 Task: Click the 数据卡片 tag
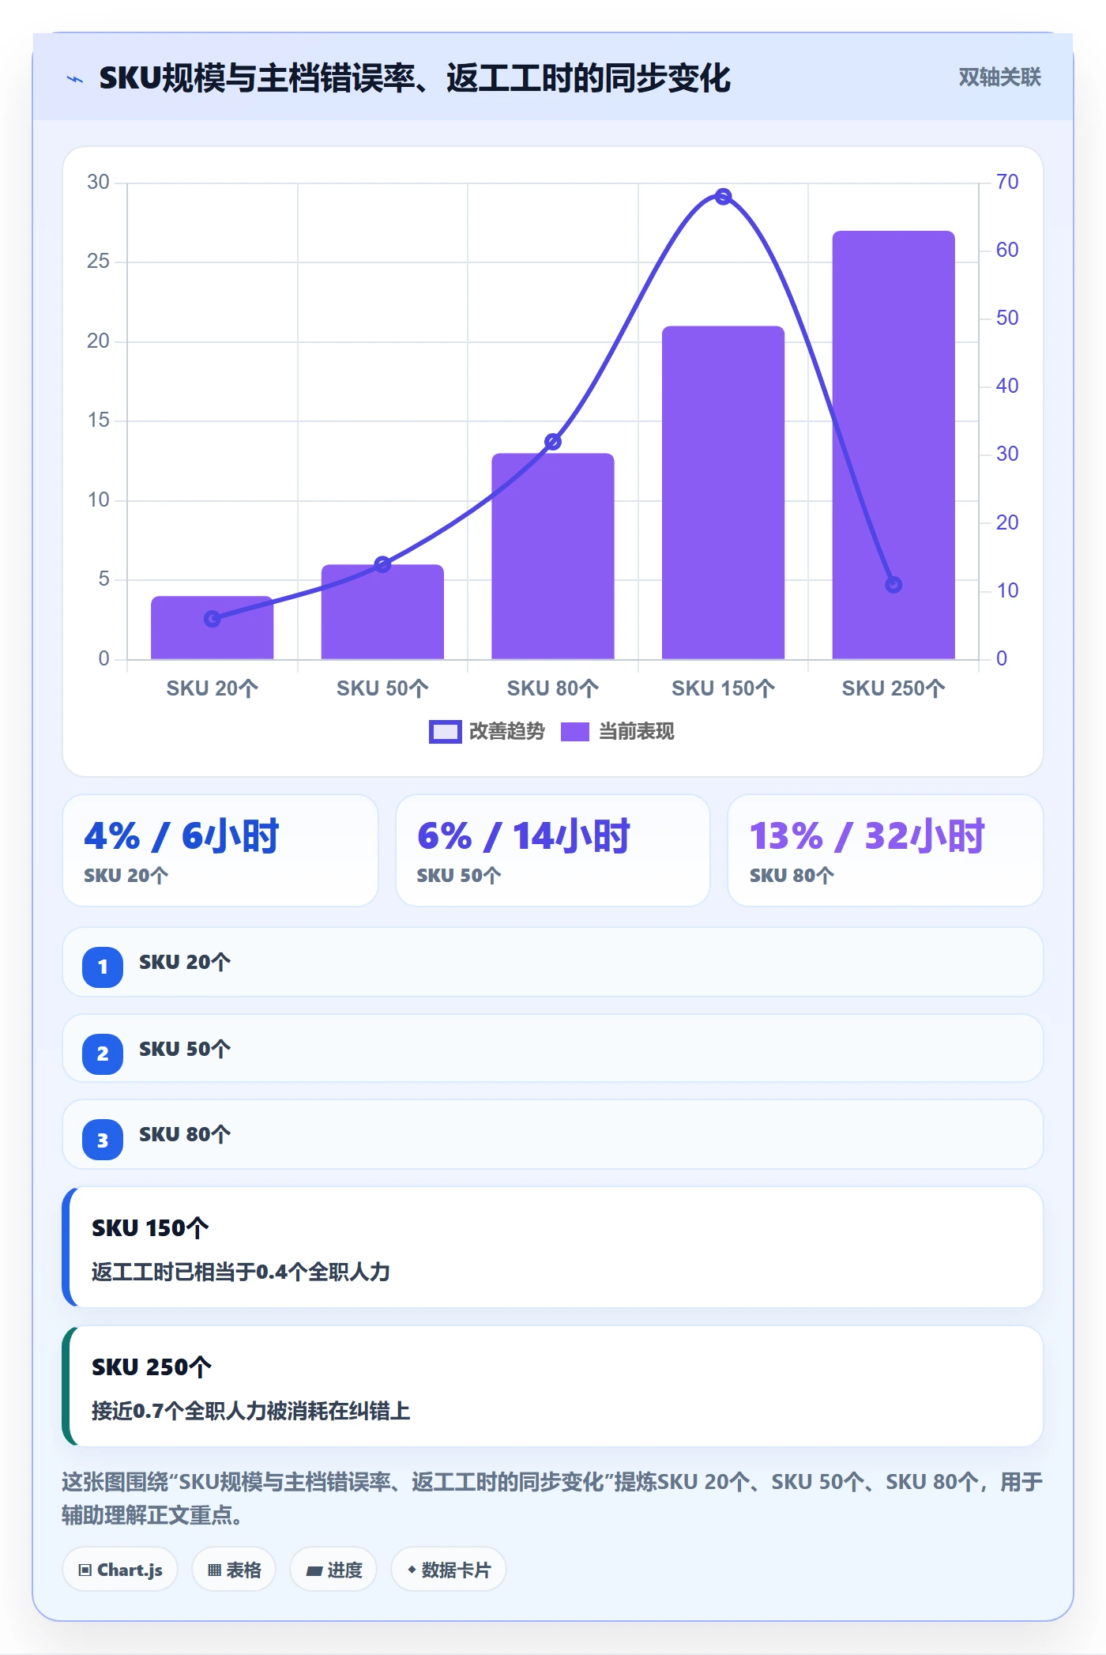pyautogui.click(x=449, y=1570)
